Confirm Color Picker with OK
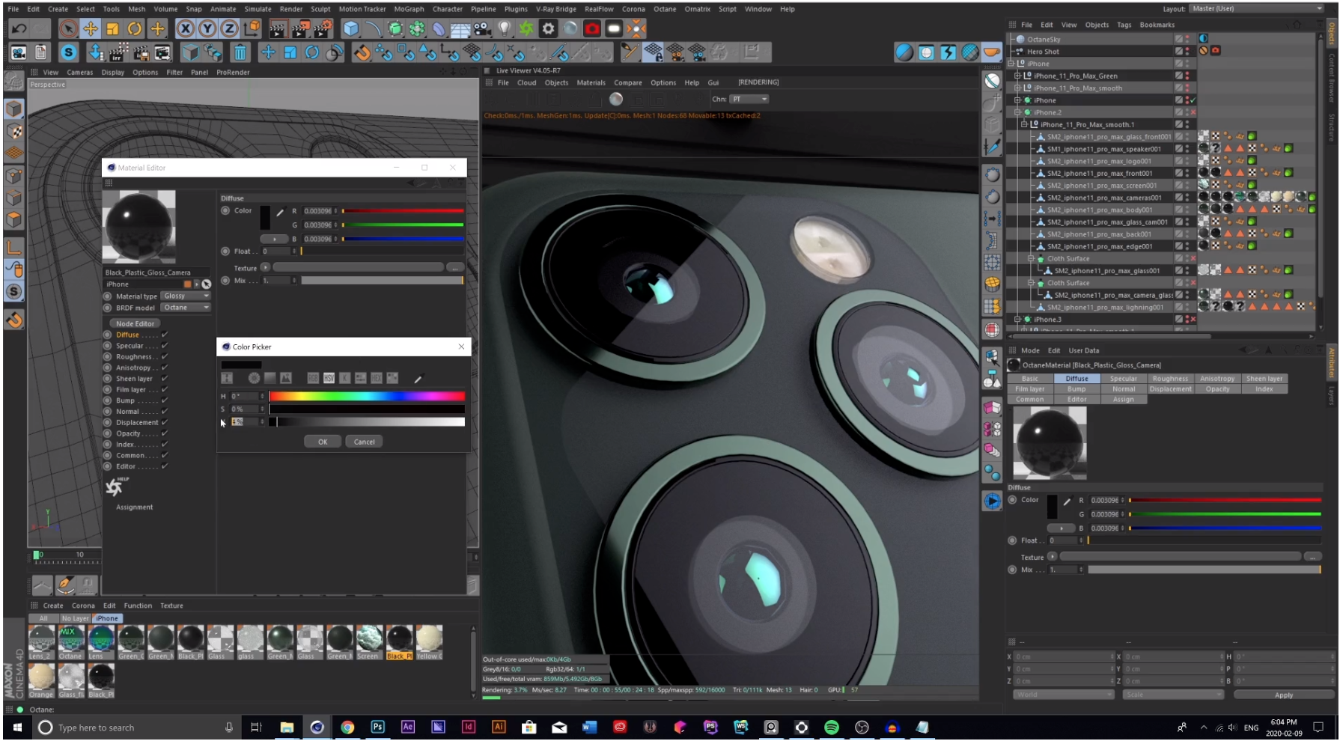 (323, 442)
